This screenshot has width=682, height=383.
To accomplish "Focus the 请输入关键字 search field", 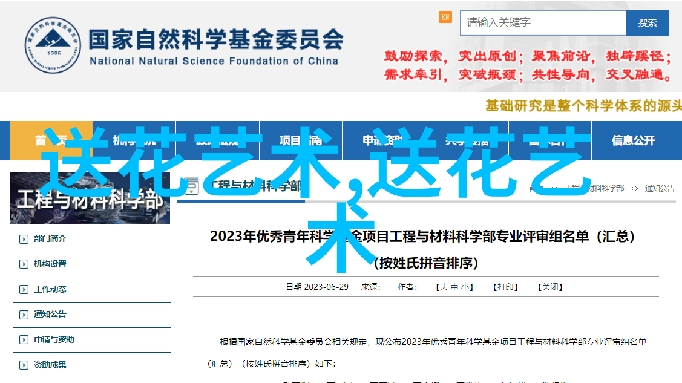I will [543, 22].
